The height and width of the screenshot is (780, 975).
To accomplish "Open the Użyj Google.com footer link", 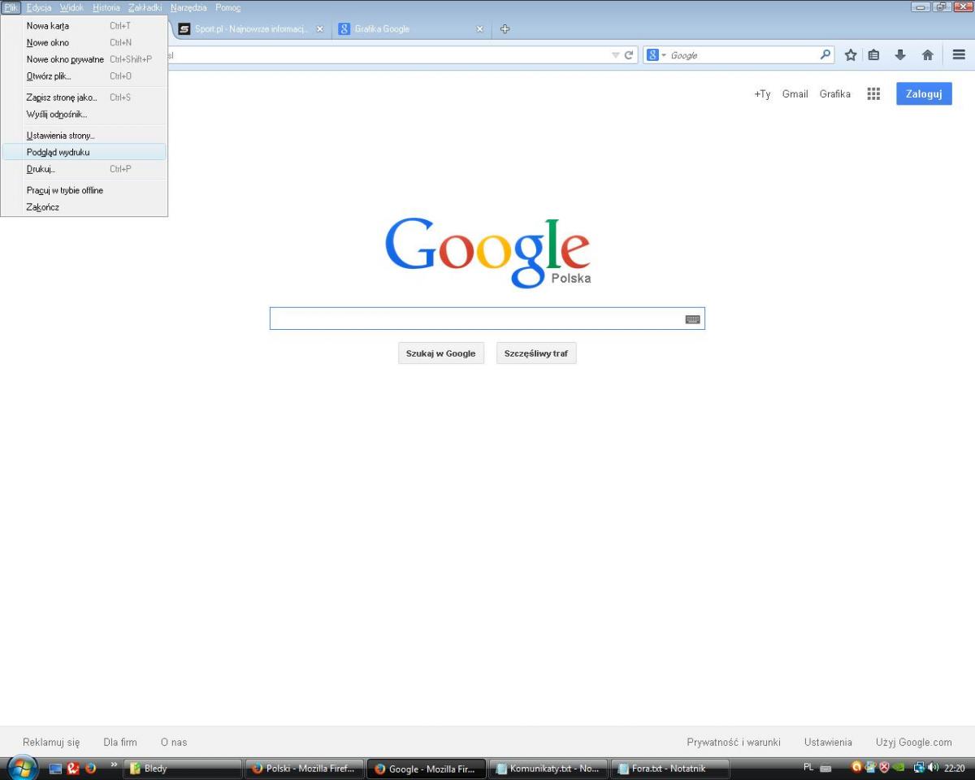I will click(x=914, y=742).
